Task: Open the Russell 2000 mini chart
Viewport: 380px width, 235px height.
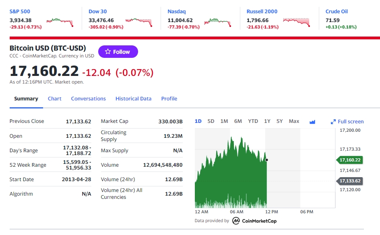Action: pos(297,22)
